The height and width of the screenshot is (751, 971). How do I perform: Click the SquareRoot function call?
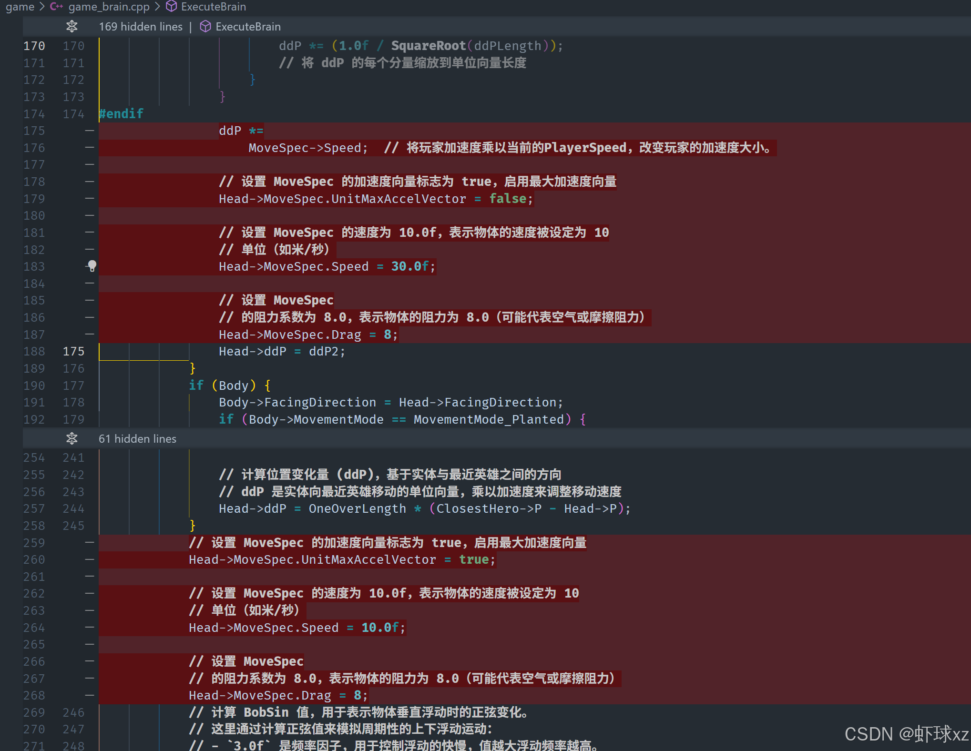(x=428, y=46)
